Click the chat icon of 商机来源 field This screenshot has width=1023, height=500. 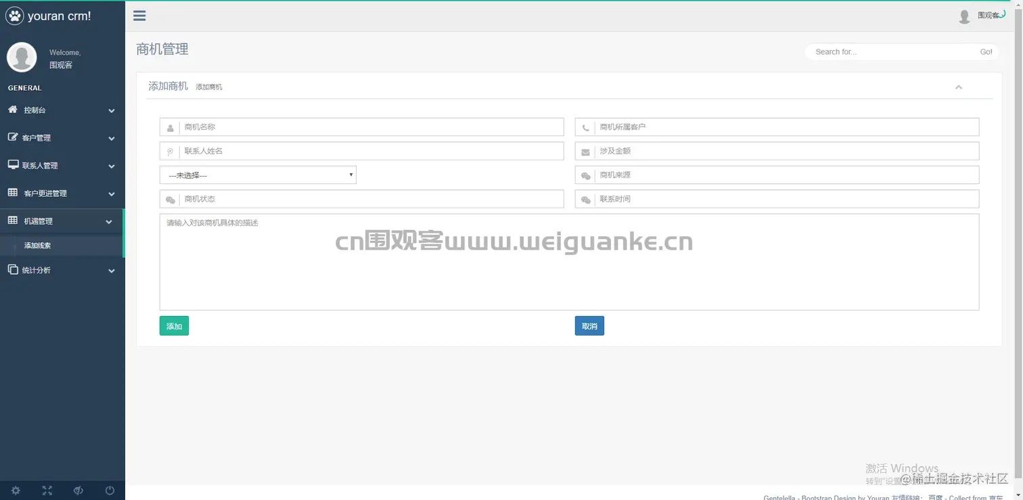[x=586, y=176]
